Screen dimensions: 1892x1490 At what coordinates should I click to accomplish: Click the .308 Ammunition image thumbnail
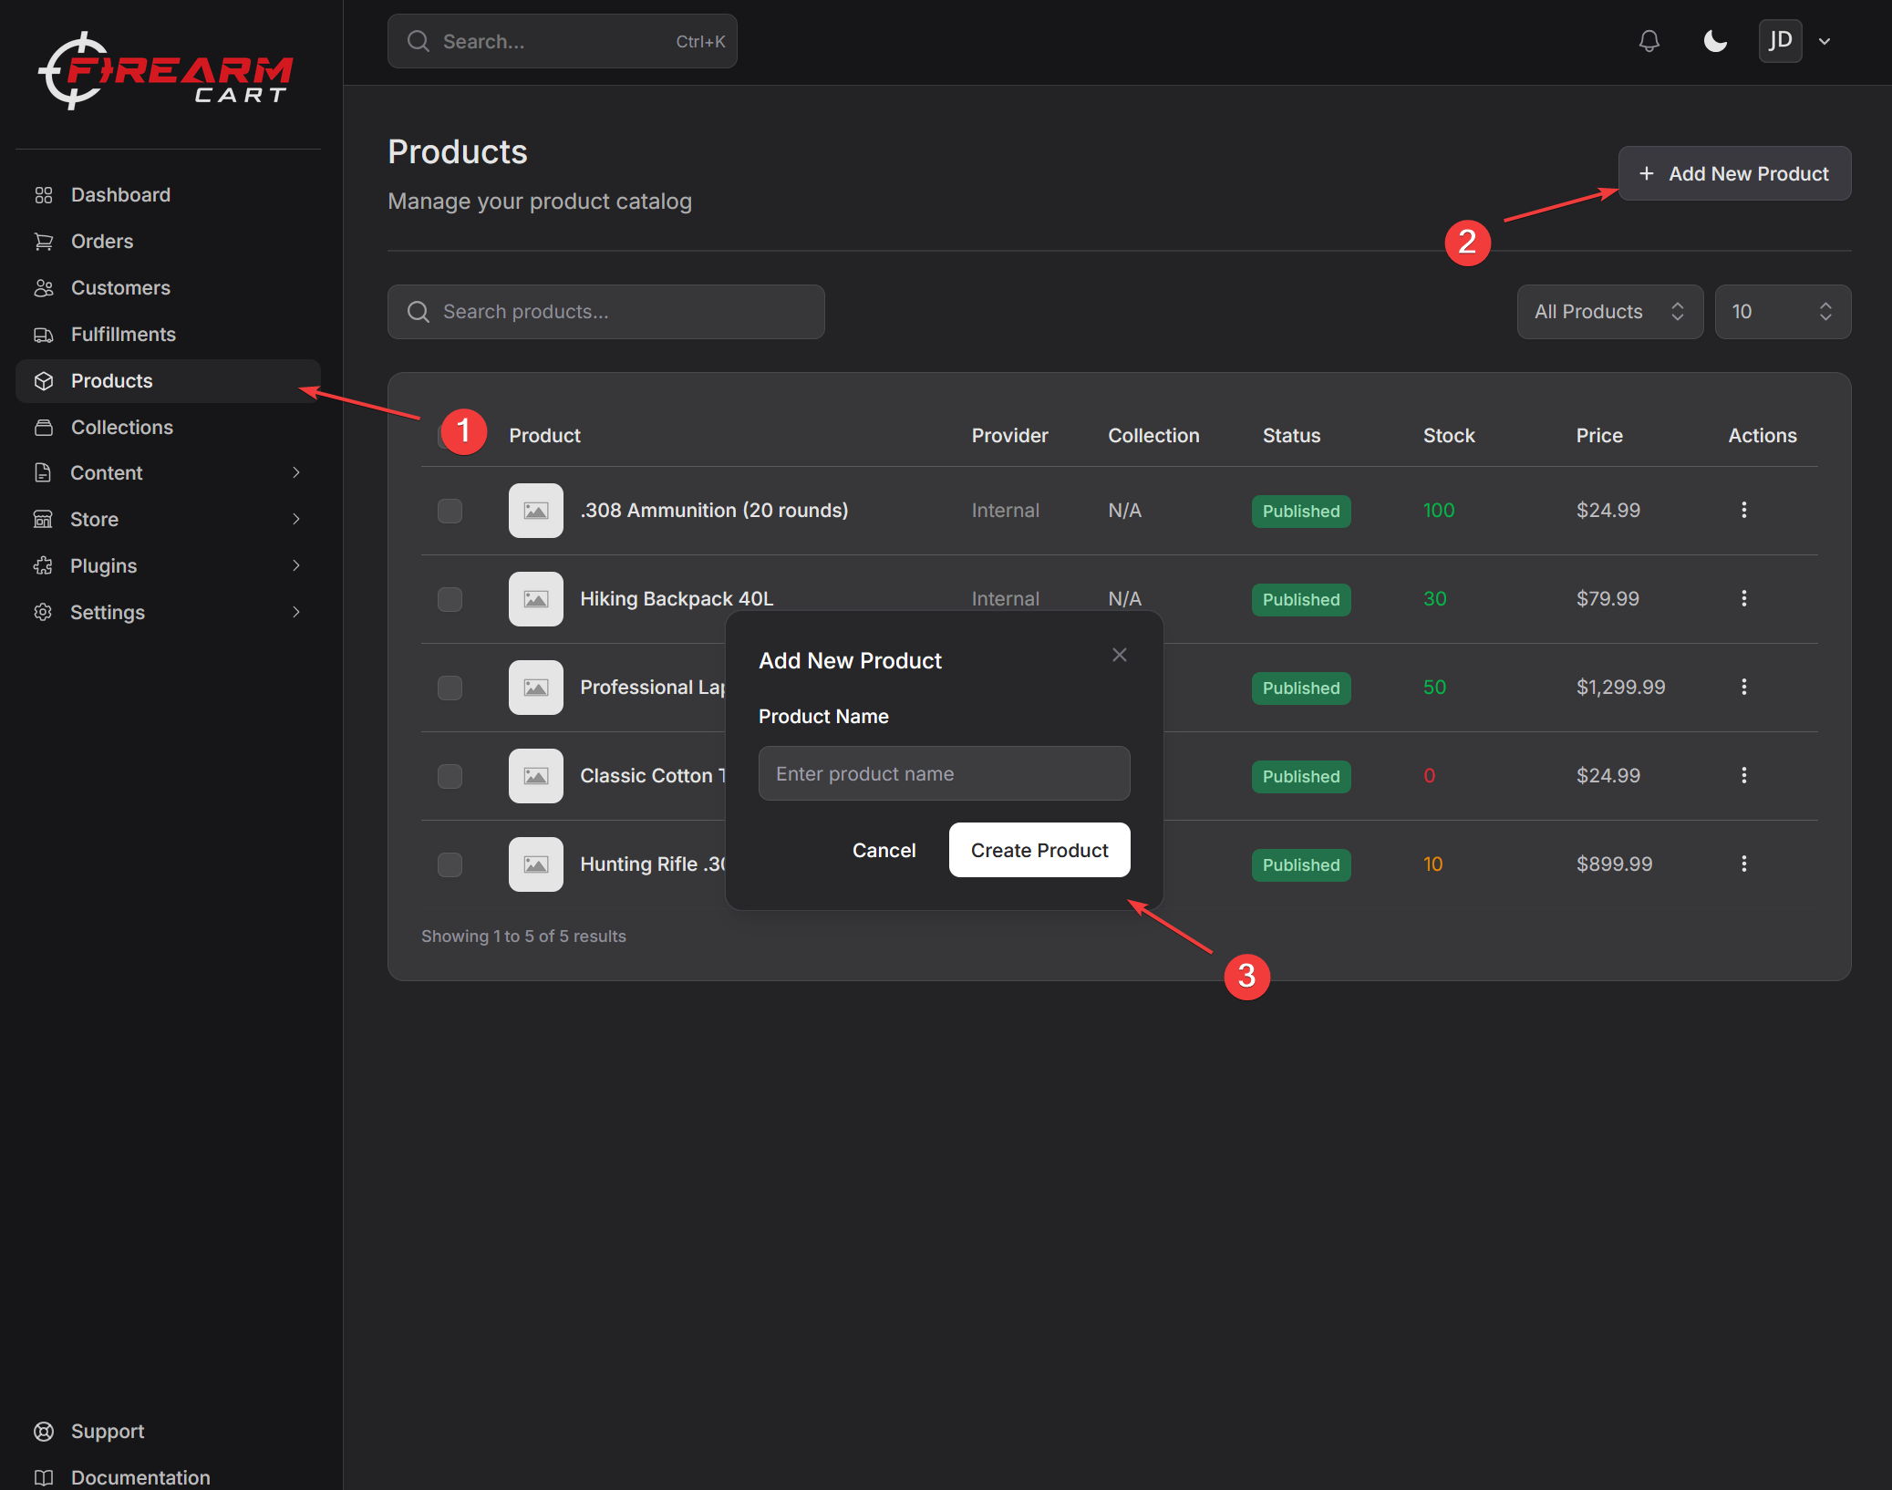[536, 511]
